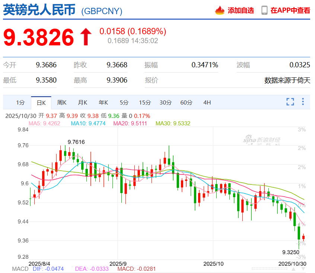Click the up triangle chart navigation control
Screen dimensions: 315x273
point(293,269)
